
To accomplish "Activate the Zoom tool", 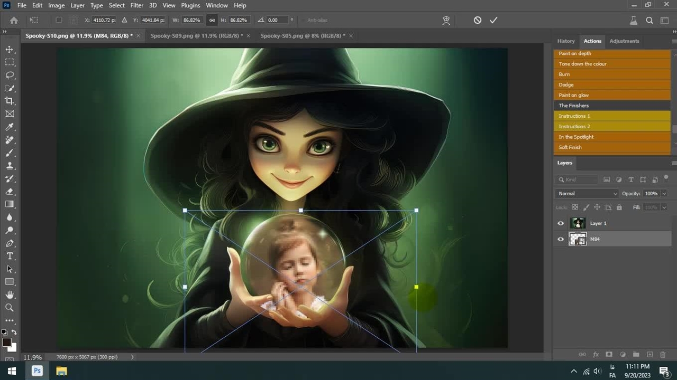I will (x=10, y=308).
